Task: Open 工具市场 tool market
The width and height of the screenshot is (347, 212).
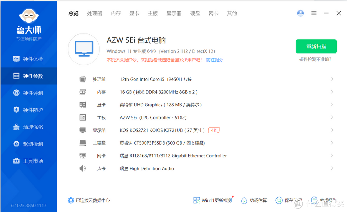Action: click(x=28, y=161)
